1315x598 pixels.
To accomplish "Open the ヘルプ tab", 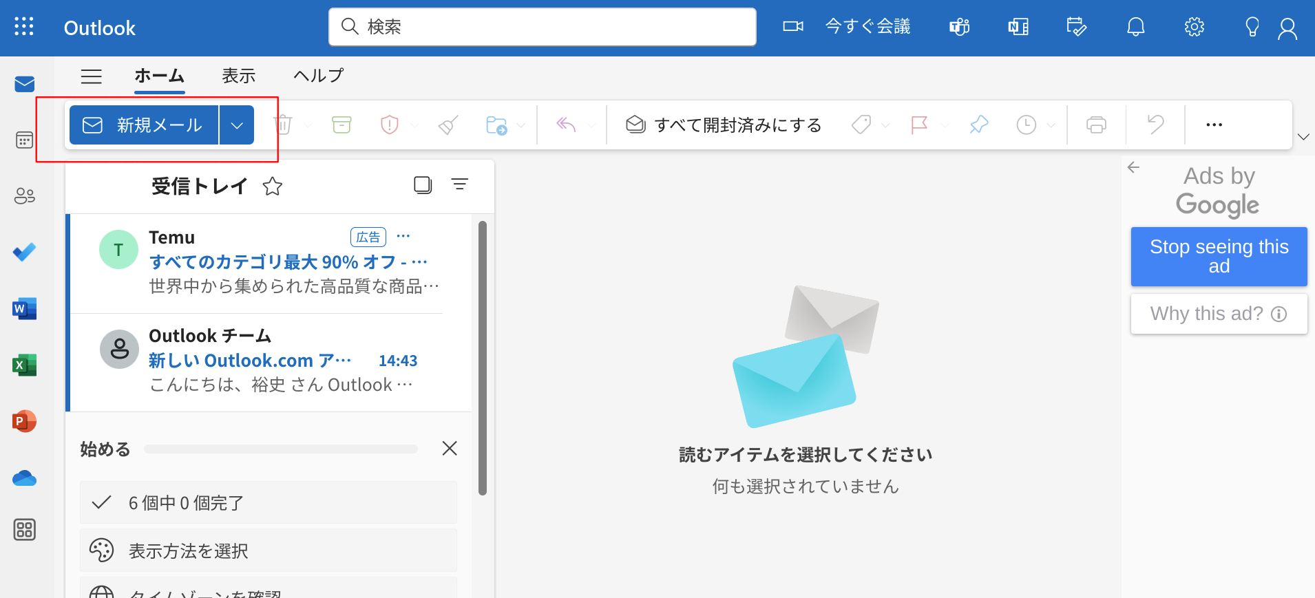I will [318, 76].
